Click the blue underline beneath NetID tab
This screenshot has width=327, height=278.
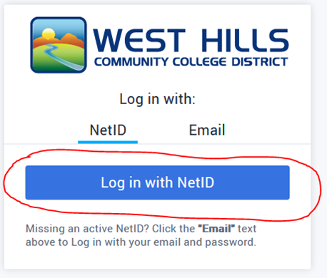tap(108, 142)
